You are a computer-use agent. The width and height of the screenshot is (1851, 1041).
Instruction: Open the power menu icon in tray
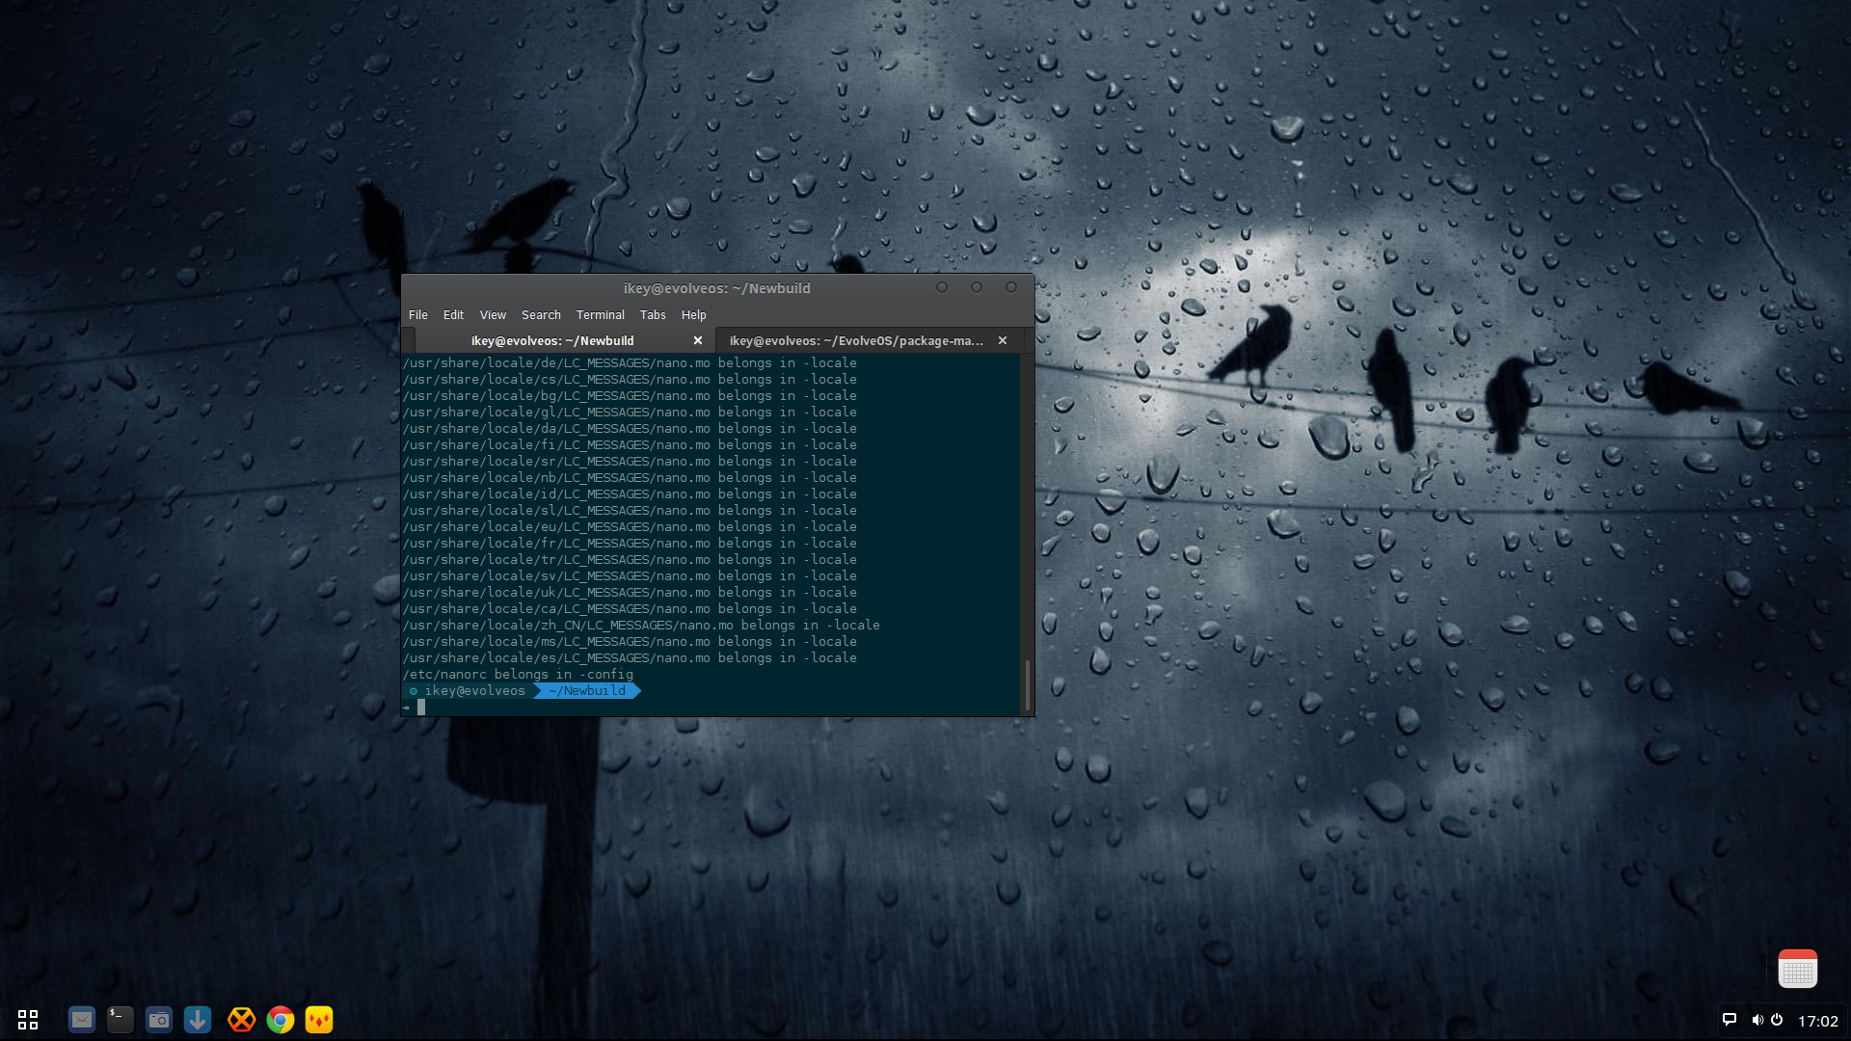click(x=1777, y=1020)
